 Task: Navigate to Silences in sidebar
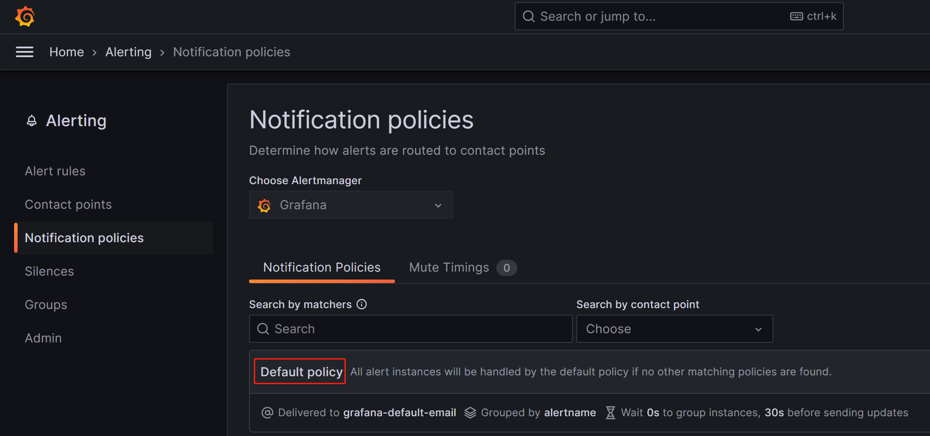(49, 271)
